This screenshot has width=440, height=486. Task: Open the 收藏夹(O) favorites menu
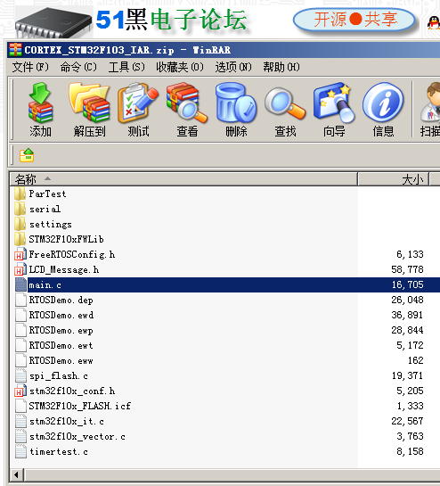click(x=180, y=67)
